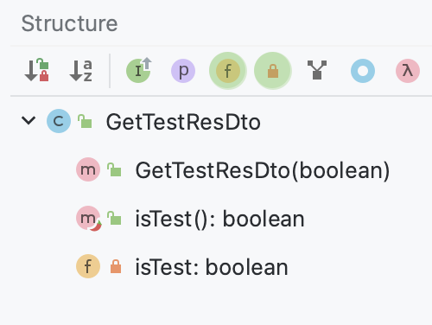Toggle Show Lambdas icon
The image size is (432, 325).
pyautogui.click(x=408, y=71)
